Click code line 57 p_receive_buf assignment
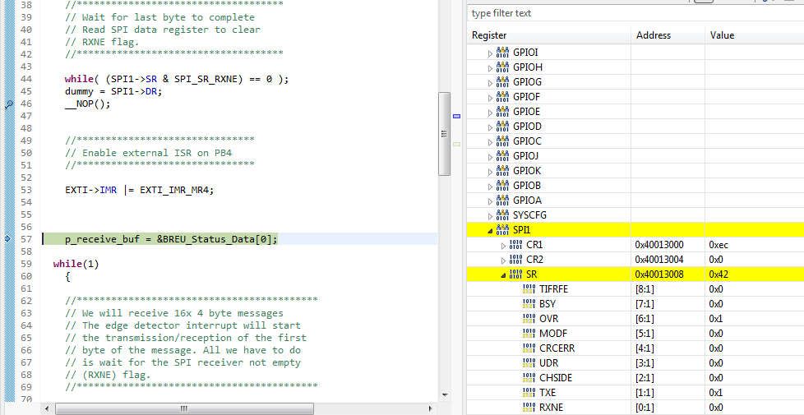The width and height of the screenshot is (804, 415). click(171, 239)
